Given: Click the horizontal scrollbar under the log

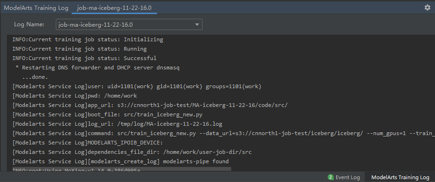Looking at the screenshot, I should [121, 169].
